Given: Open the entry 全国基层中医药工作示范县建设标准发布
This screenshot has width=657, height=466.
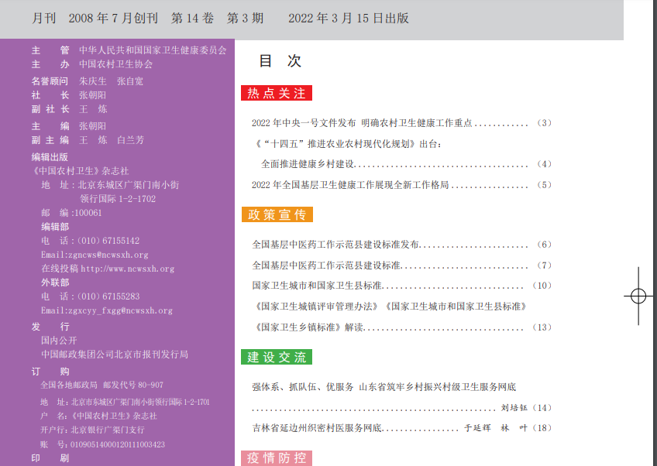Looking at the screenshot, I should coord(401,245).
